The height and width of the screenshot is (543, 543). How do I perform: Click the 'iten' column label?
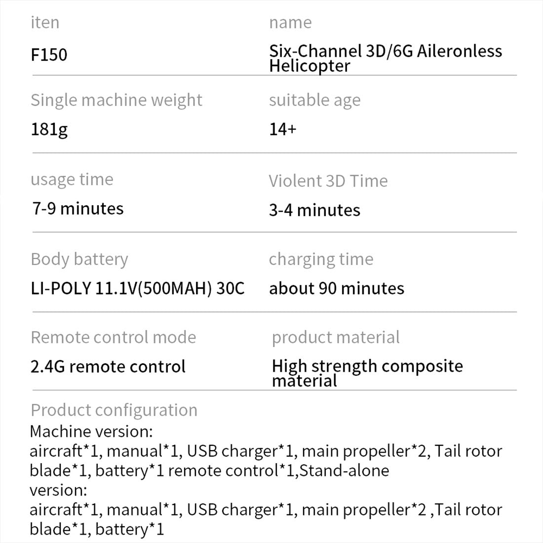tap(45, 23)
